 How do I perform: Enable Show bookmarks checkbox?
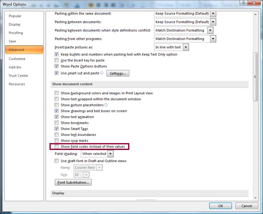click(x=57, y=123)
